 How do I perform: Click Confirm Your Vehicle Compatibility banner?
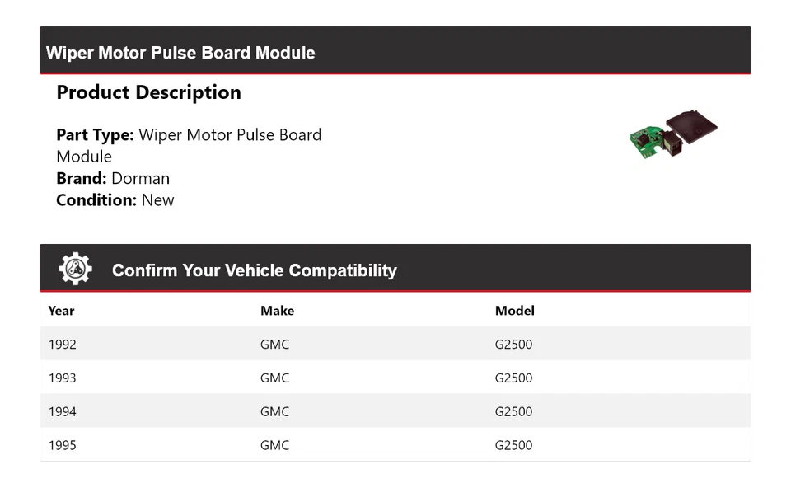click(395, 268)
